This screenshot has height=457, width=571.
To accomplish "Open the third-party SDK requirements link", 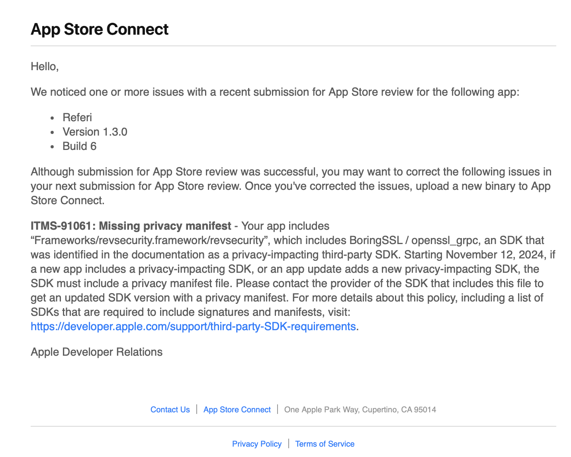I will coord(193,327).
